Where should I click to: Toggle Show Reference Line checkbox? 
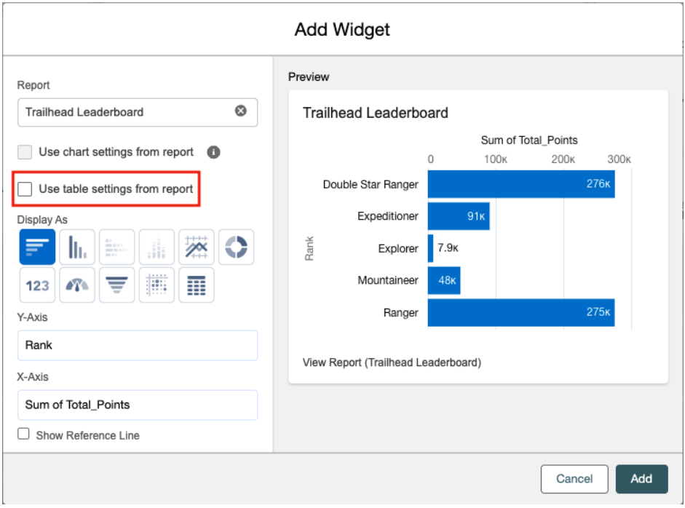pos(24,434)
